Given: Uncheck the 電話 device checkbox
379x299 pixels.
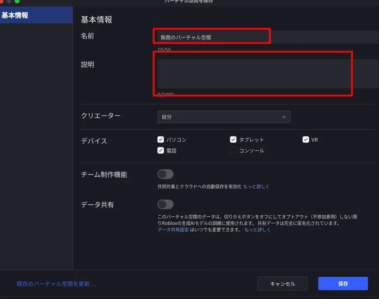Looking at the screenshot, I should 161,151.
